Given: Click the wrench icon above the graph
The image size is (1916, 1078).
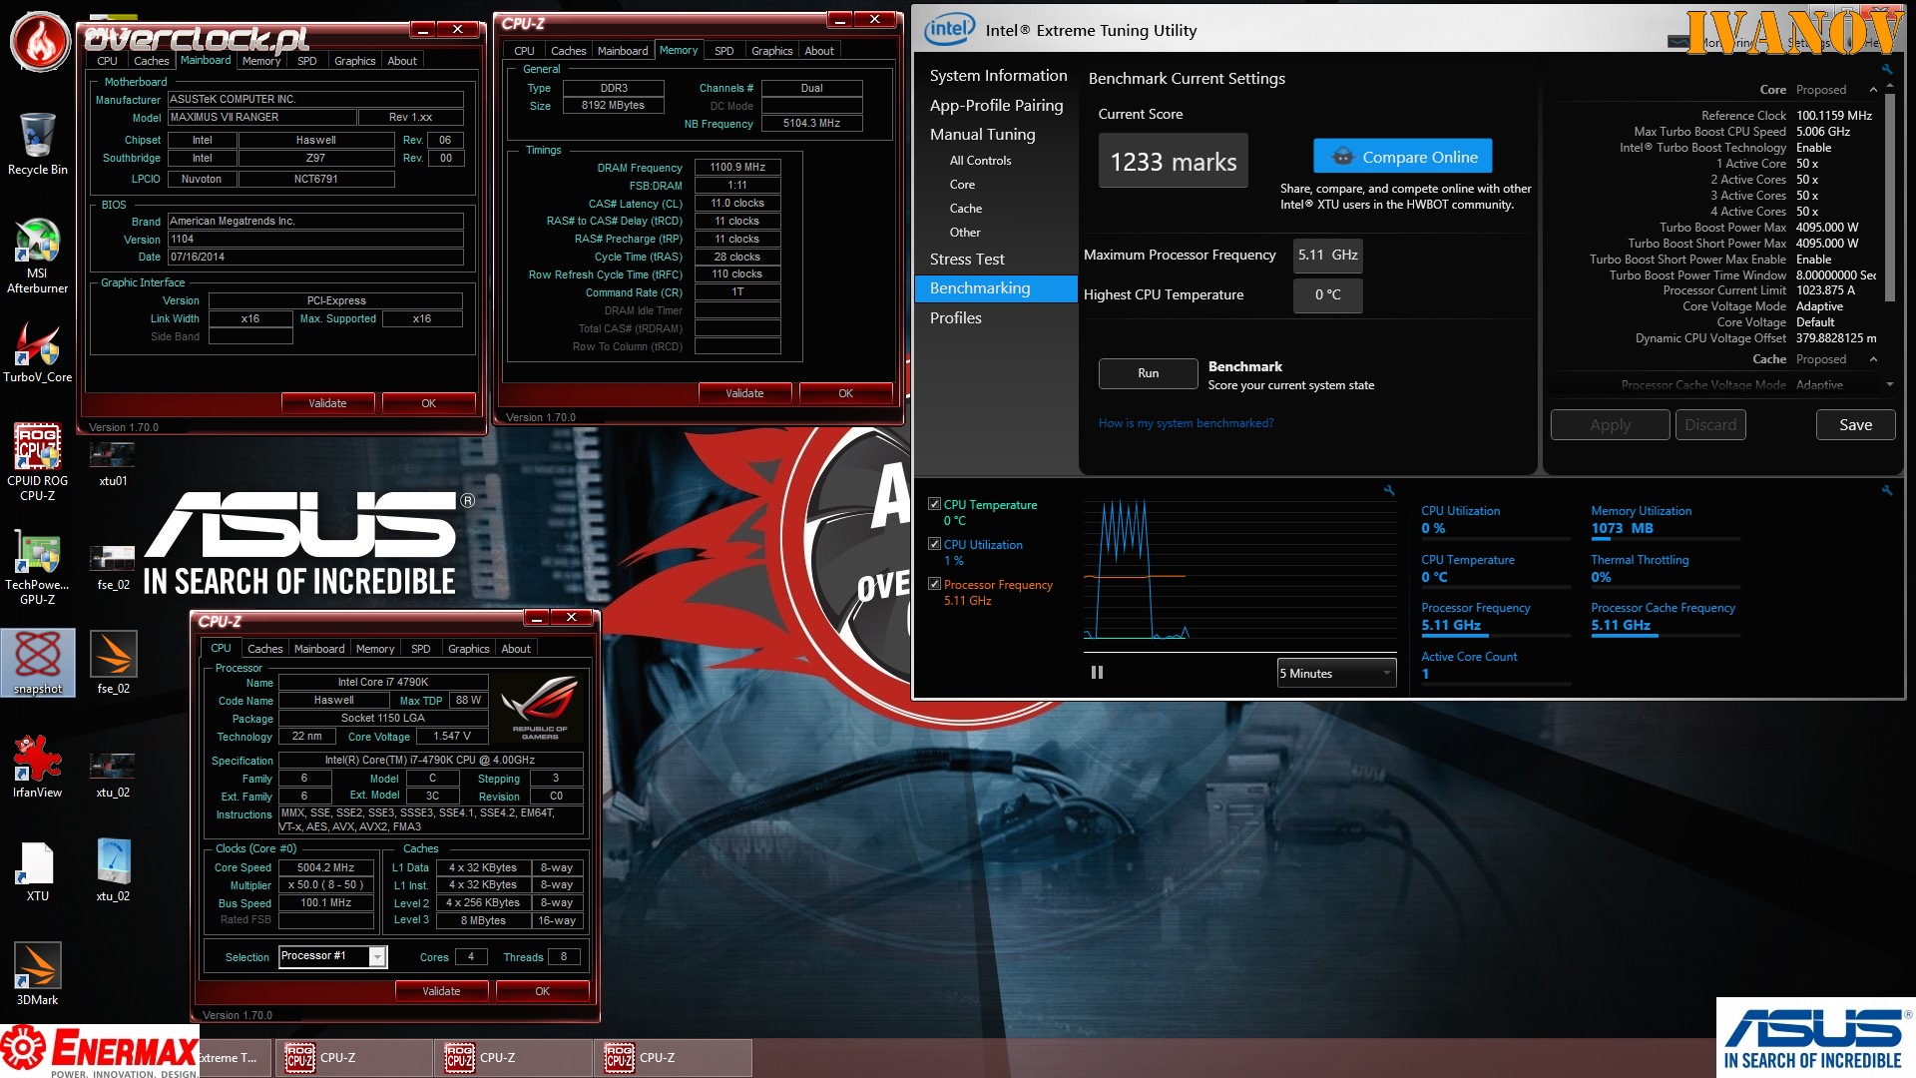Looking at the screenshot, I should pyautogui.click(x=1389, y=490).
